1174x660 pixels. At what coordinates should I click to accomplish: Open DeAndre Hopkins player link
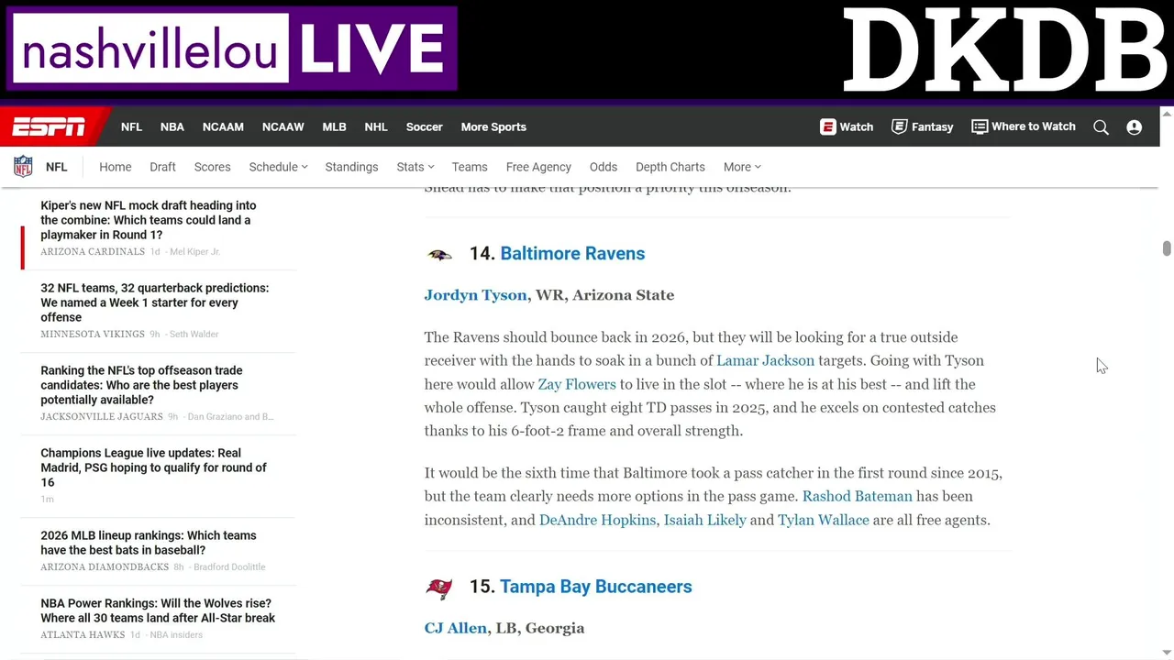coord(597,520)
